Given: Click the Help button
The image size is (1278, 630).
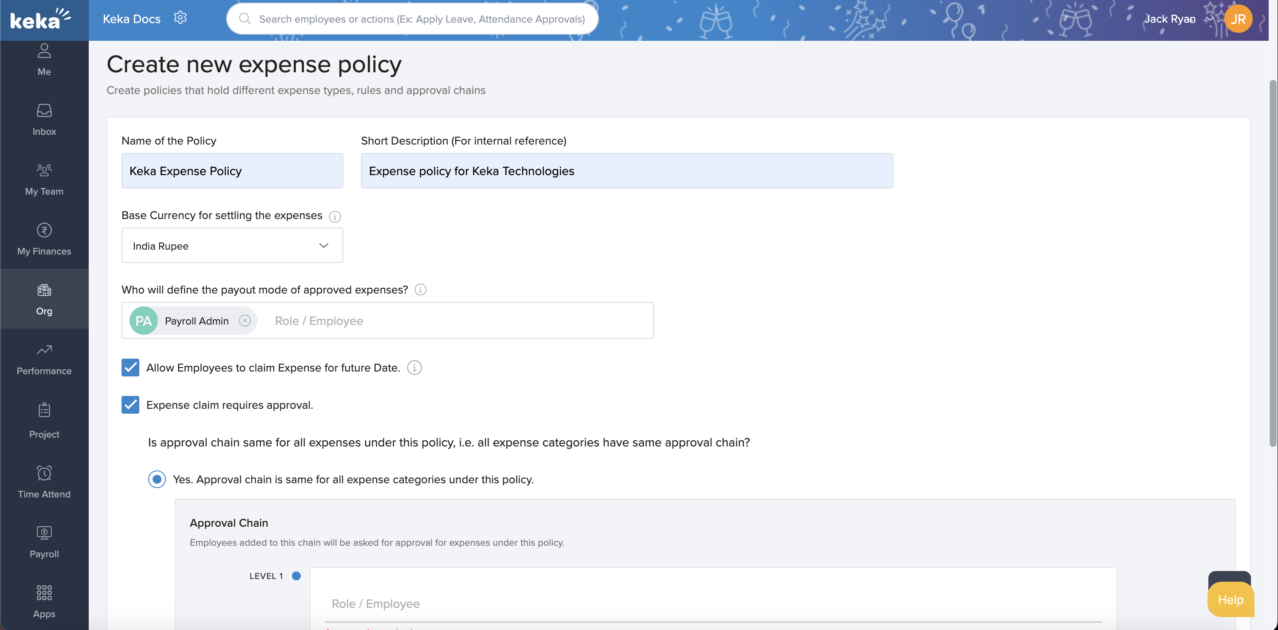Looking at the screenshot, I should pyautogui.click(x=1231, y=600).
